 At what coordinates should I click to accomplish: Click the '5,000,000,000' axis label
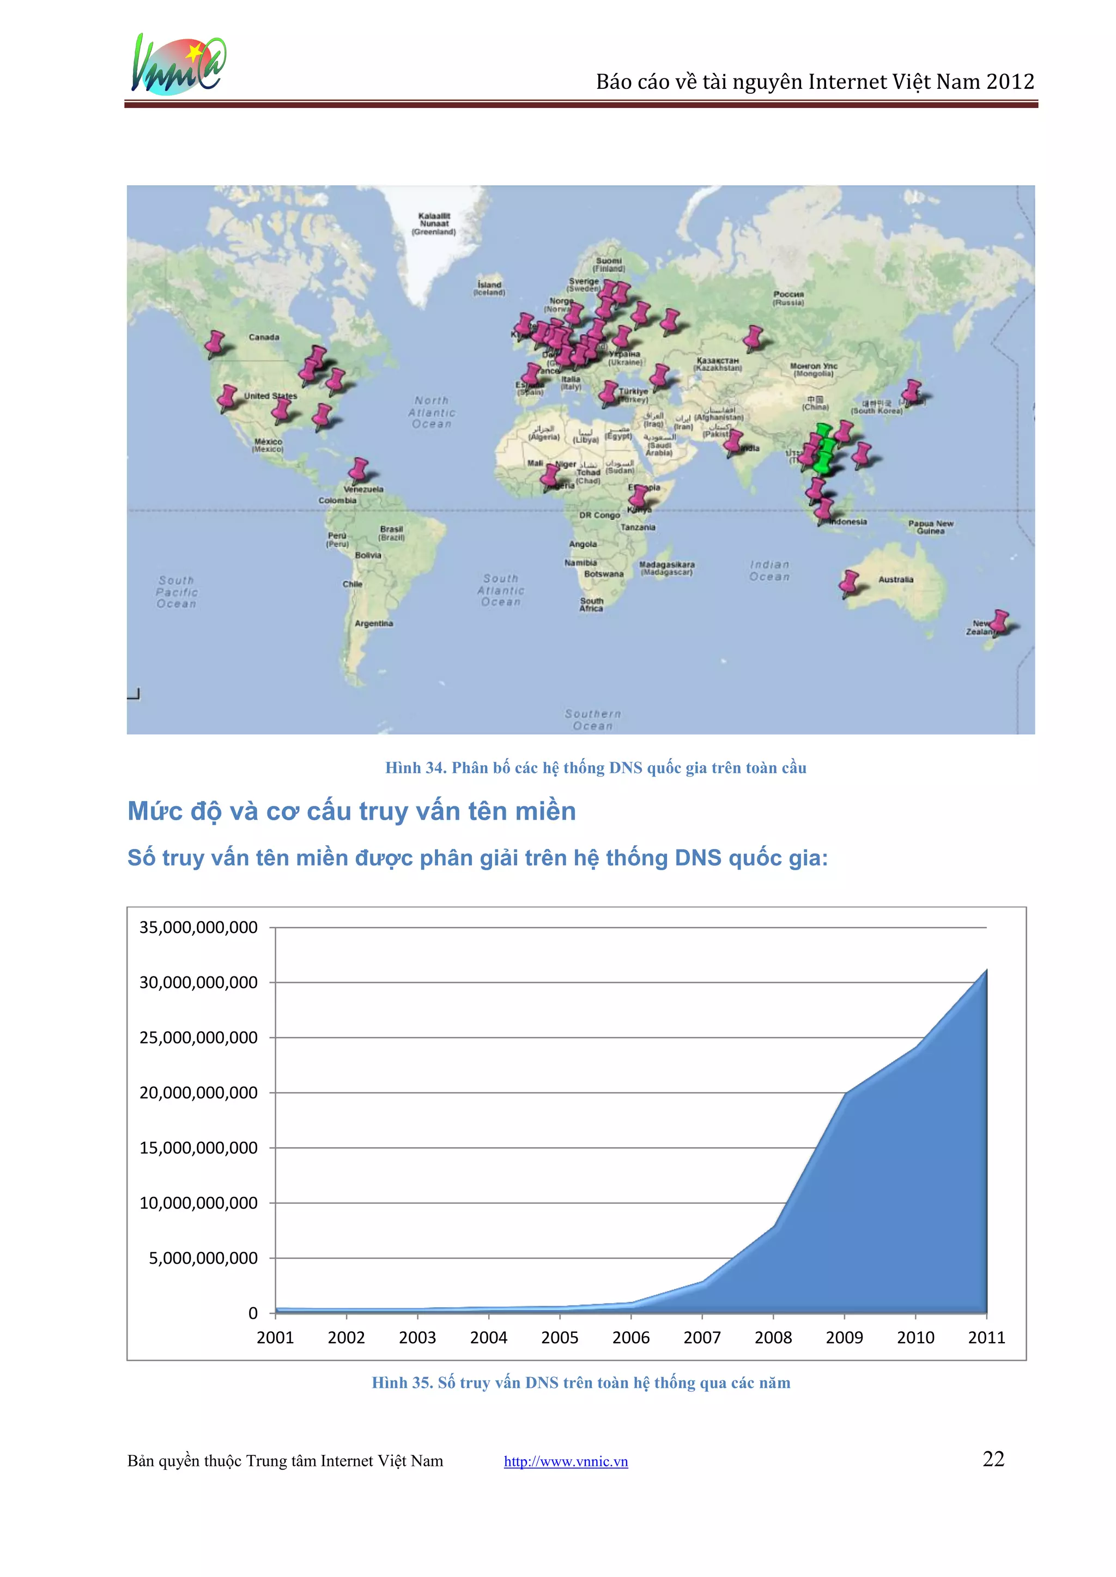click(203, 1258)
